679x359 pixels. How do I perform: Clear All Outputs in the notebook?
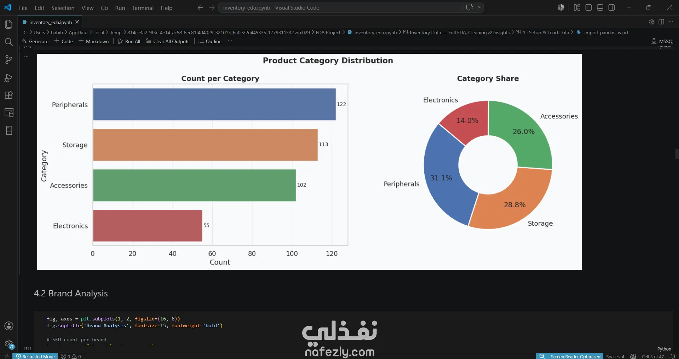tap(168, 41)
